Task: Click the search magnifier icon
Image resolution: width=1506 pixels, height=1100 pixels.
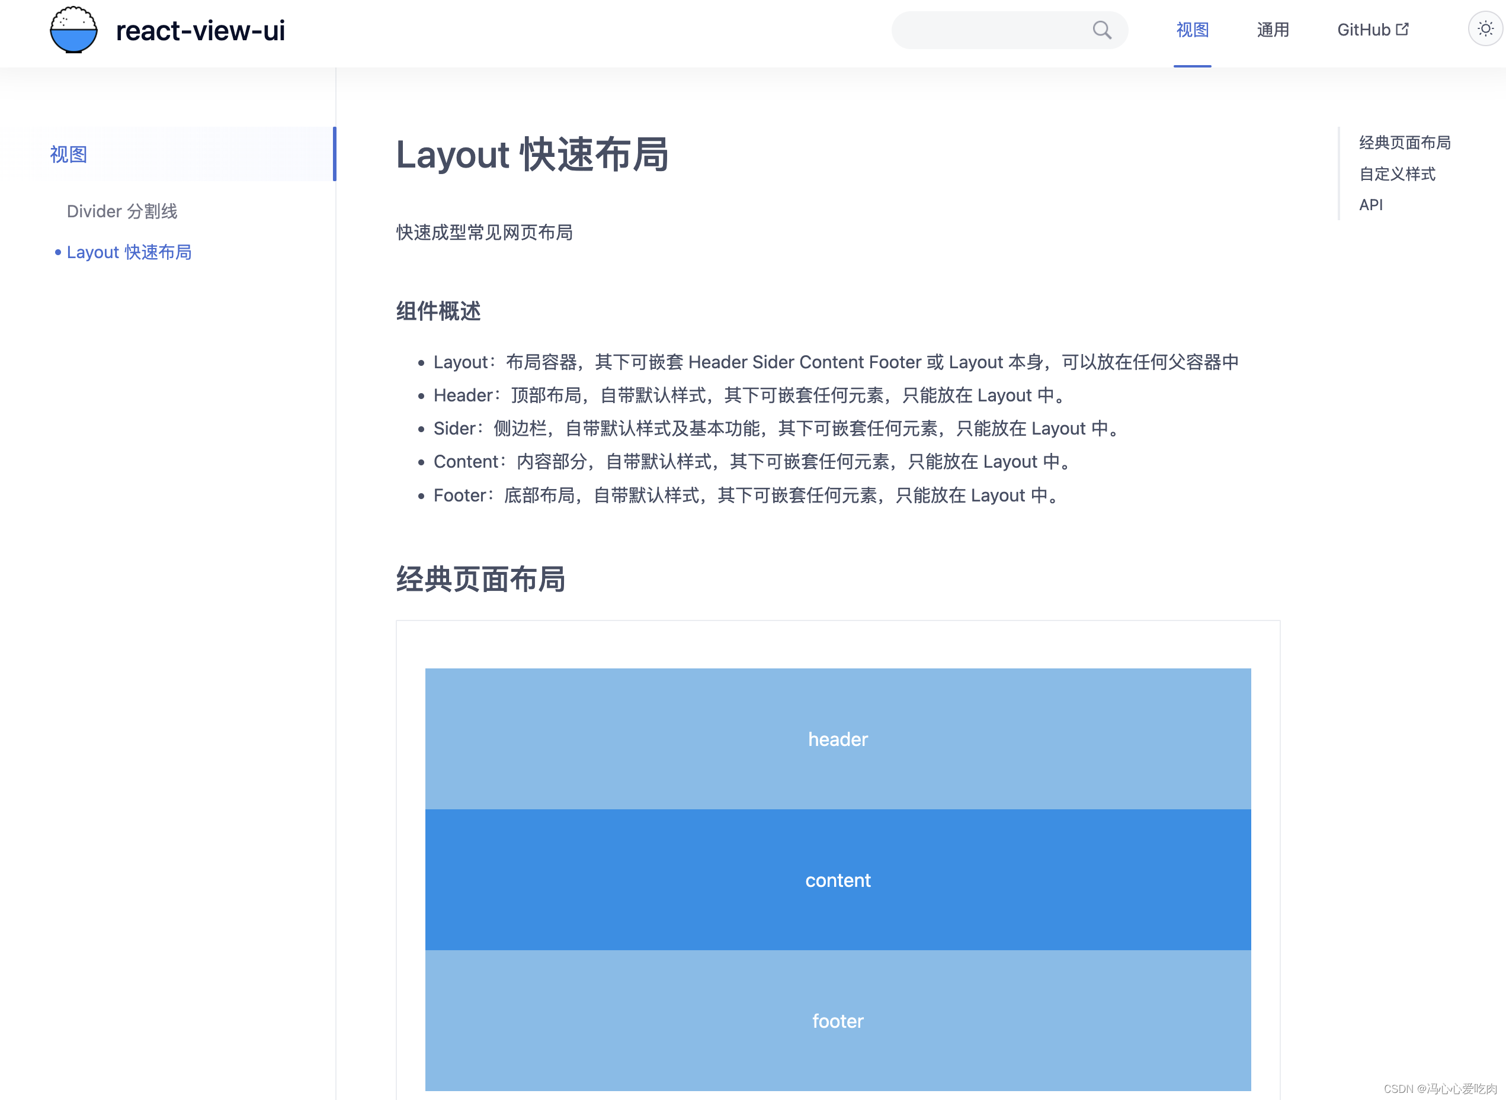Action: tap(1101, 30)
